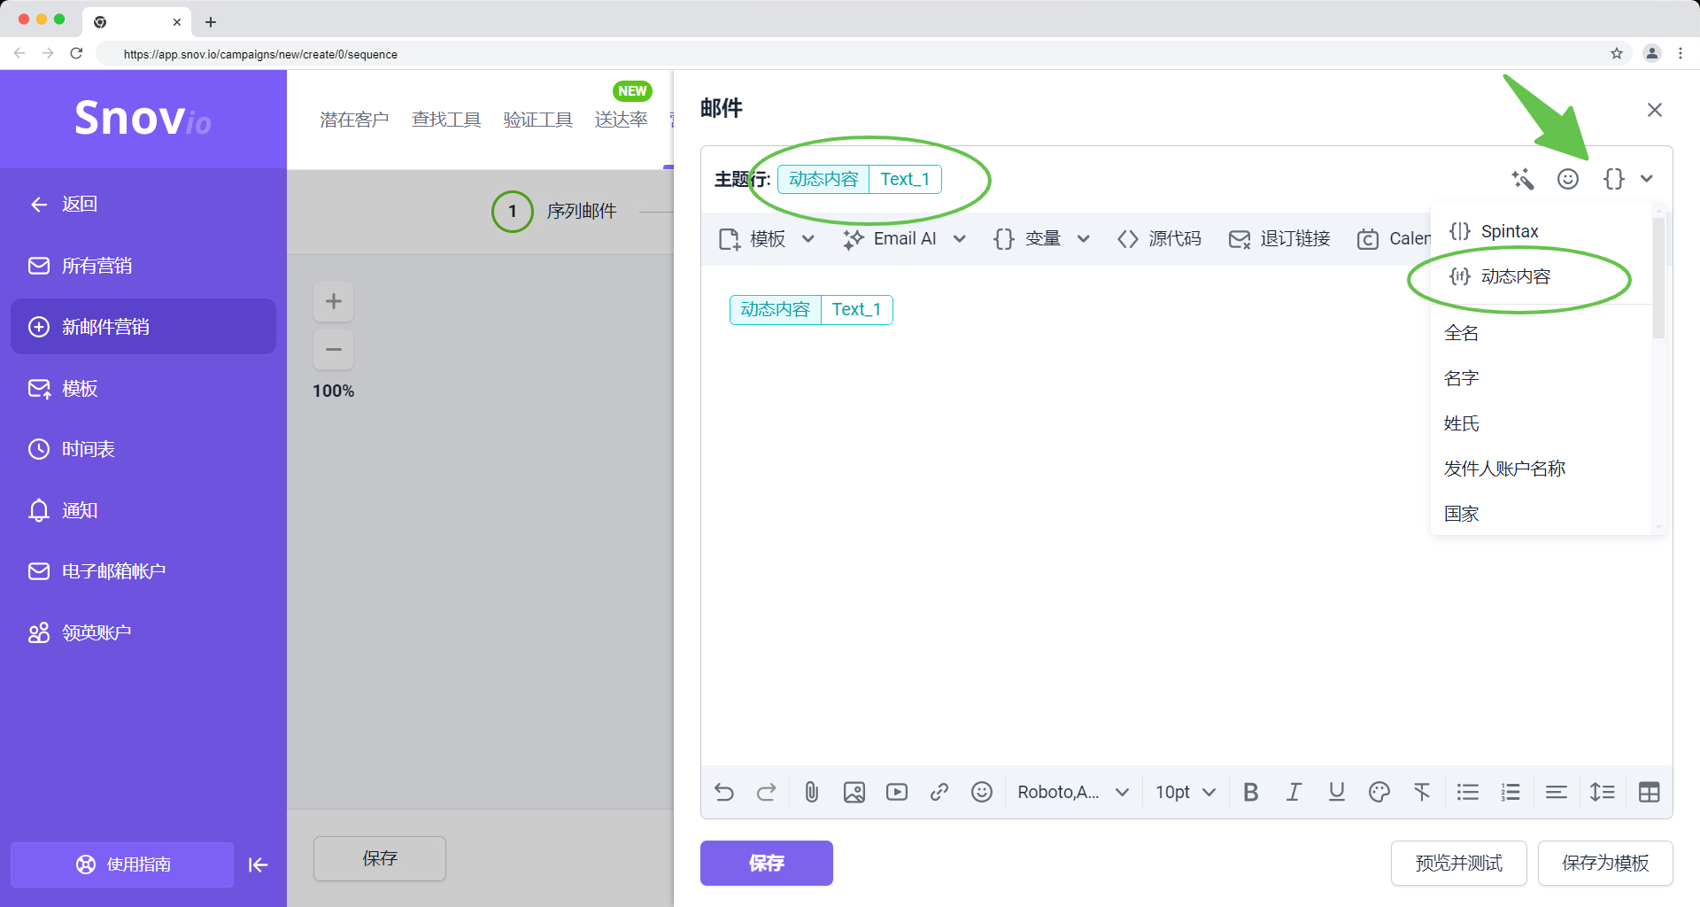Choose 名字 variable
The image size is (1700, 907).
[1541, 378]
